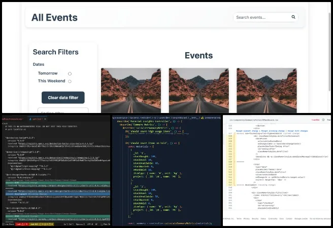Click the search magnifier icon
This screenshot has height=228, width=333.
tap(293, 17)
